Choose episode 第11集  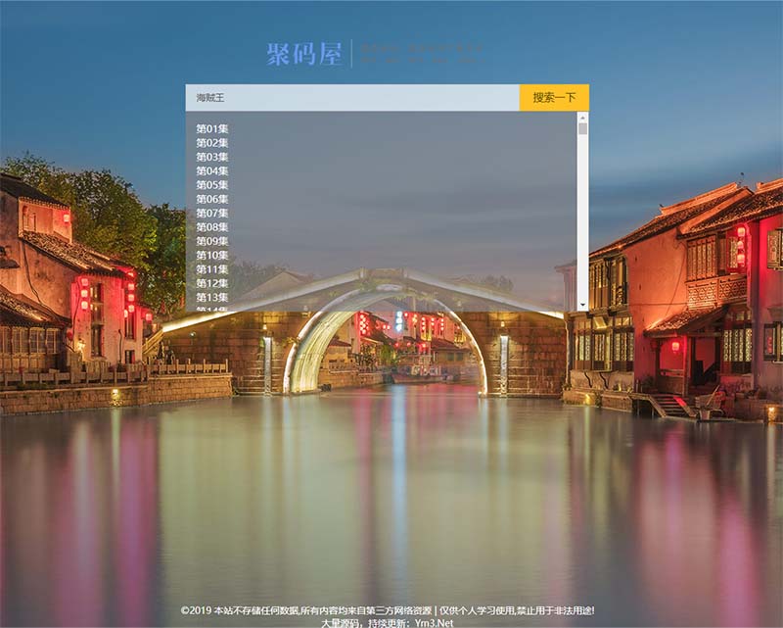[x=211, y=269]
